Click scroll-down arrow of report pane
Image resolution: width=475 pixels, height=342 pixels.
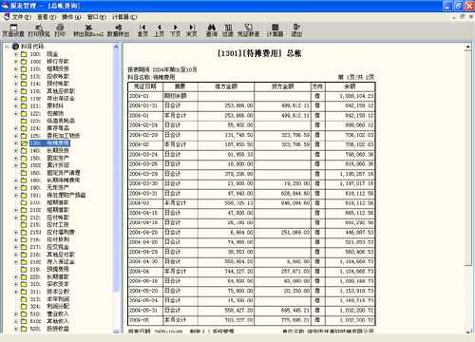(x=468, y=332)
